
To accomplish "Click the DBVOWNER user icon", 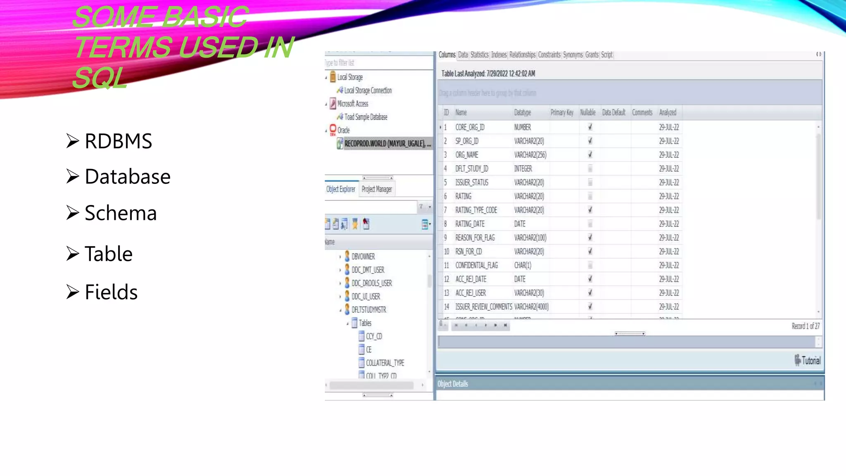I will [x=347, y=256].
